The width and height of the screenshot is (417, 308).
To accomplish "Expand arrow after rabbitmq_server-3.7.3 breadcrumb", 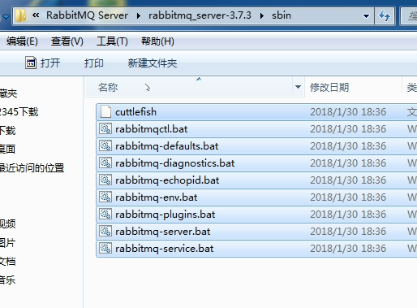I will pos(261,15).
